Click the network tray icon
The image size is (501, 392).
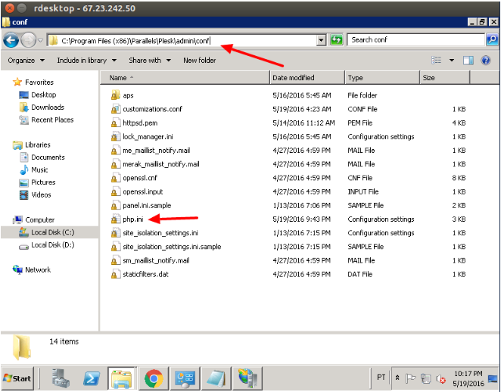(425, 378)
